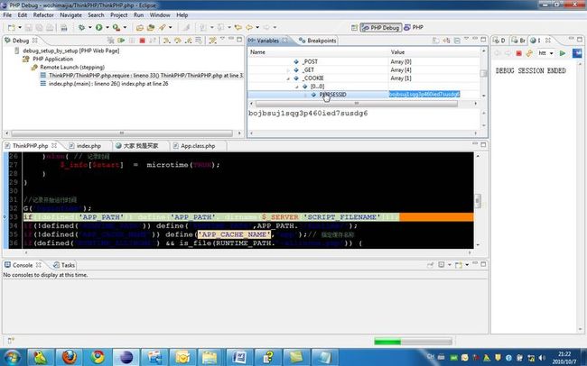Open Google Chrome from the taskbar
This screenshot has height=366, width=587.
98,357
